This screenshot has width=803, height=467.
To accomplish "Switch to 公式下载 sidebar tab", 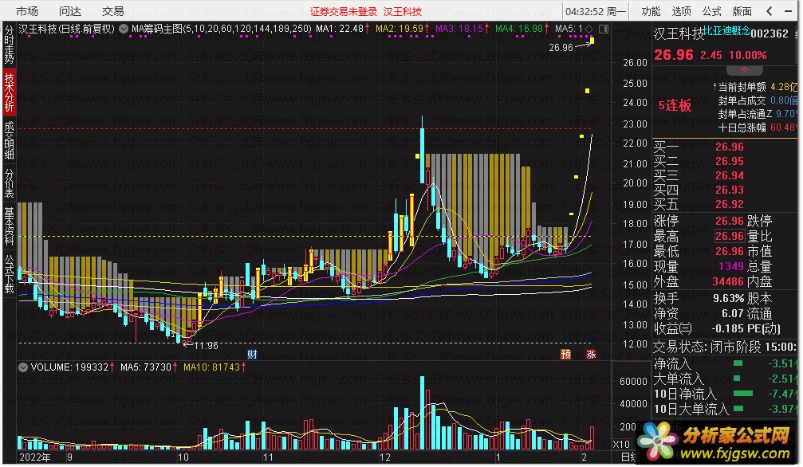I will pyautogui.click(x=10, y=273).
